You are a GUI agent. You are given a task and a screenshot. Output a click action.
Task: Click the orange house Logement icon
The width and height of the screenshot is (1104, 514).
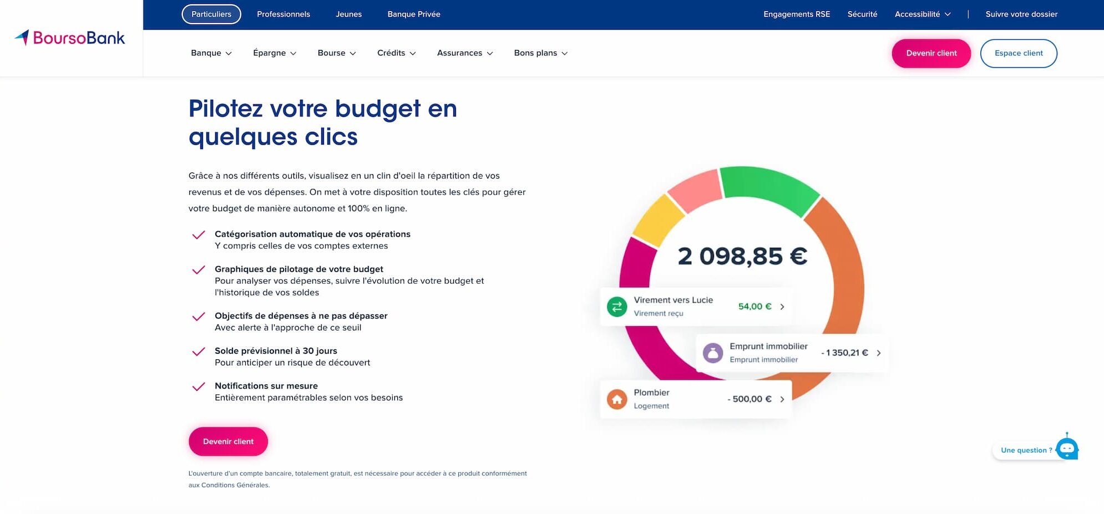point(616,399)
